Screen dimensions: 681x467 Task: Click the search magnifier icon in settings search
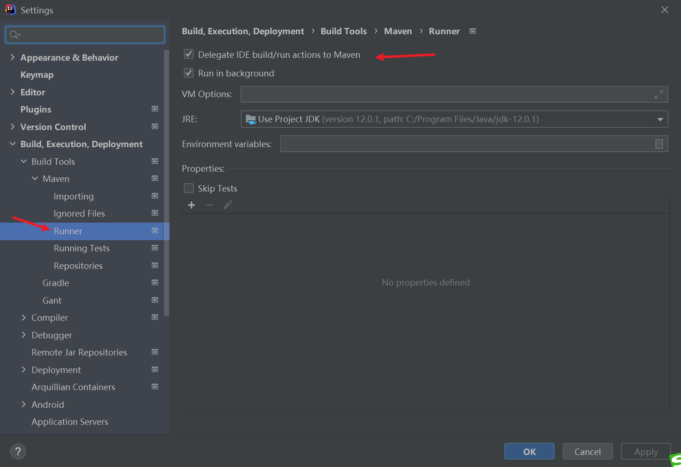tap(14, 35)
